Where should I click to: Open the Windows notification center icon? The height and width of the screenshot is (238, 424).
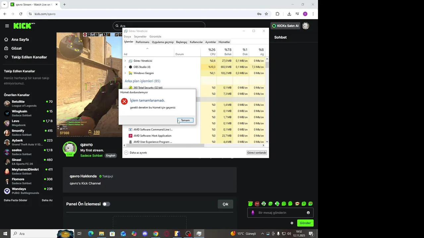tap(311, 234)
